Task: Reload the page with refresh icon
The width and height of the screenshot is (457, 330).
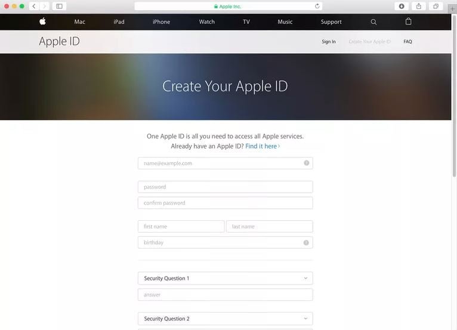Action: point(317,6)
